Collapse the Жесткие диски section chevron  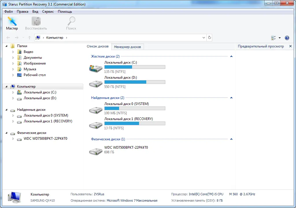click(231, 56)
